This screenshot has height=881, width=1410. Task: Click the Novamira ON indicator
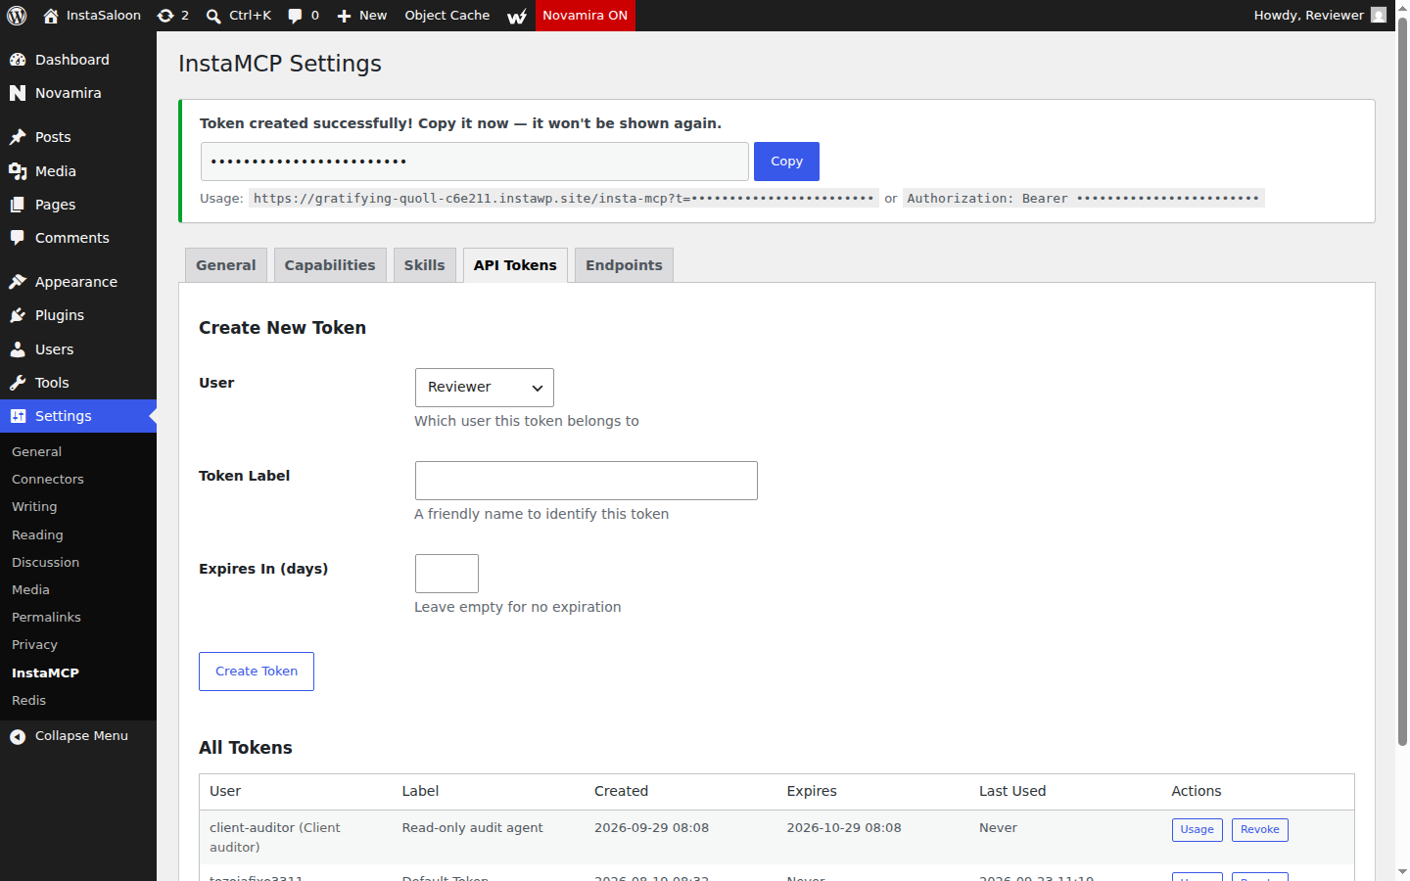coord(586,16)
